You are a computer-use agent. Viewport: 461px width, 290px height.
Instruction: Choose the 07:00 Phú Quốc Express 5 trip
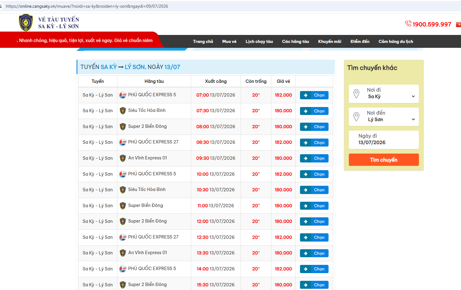[x=314, y=95]
